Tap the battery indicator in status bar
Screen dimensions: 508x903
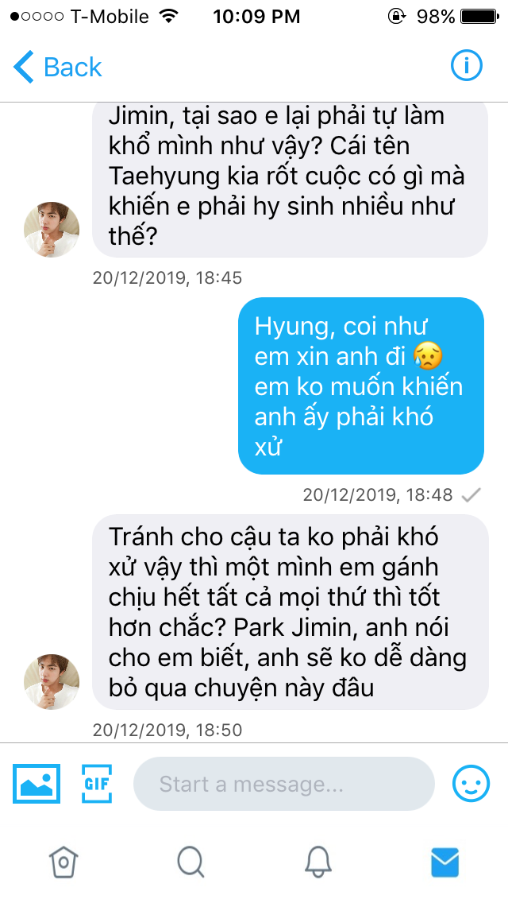coord(479,17)
